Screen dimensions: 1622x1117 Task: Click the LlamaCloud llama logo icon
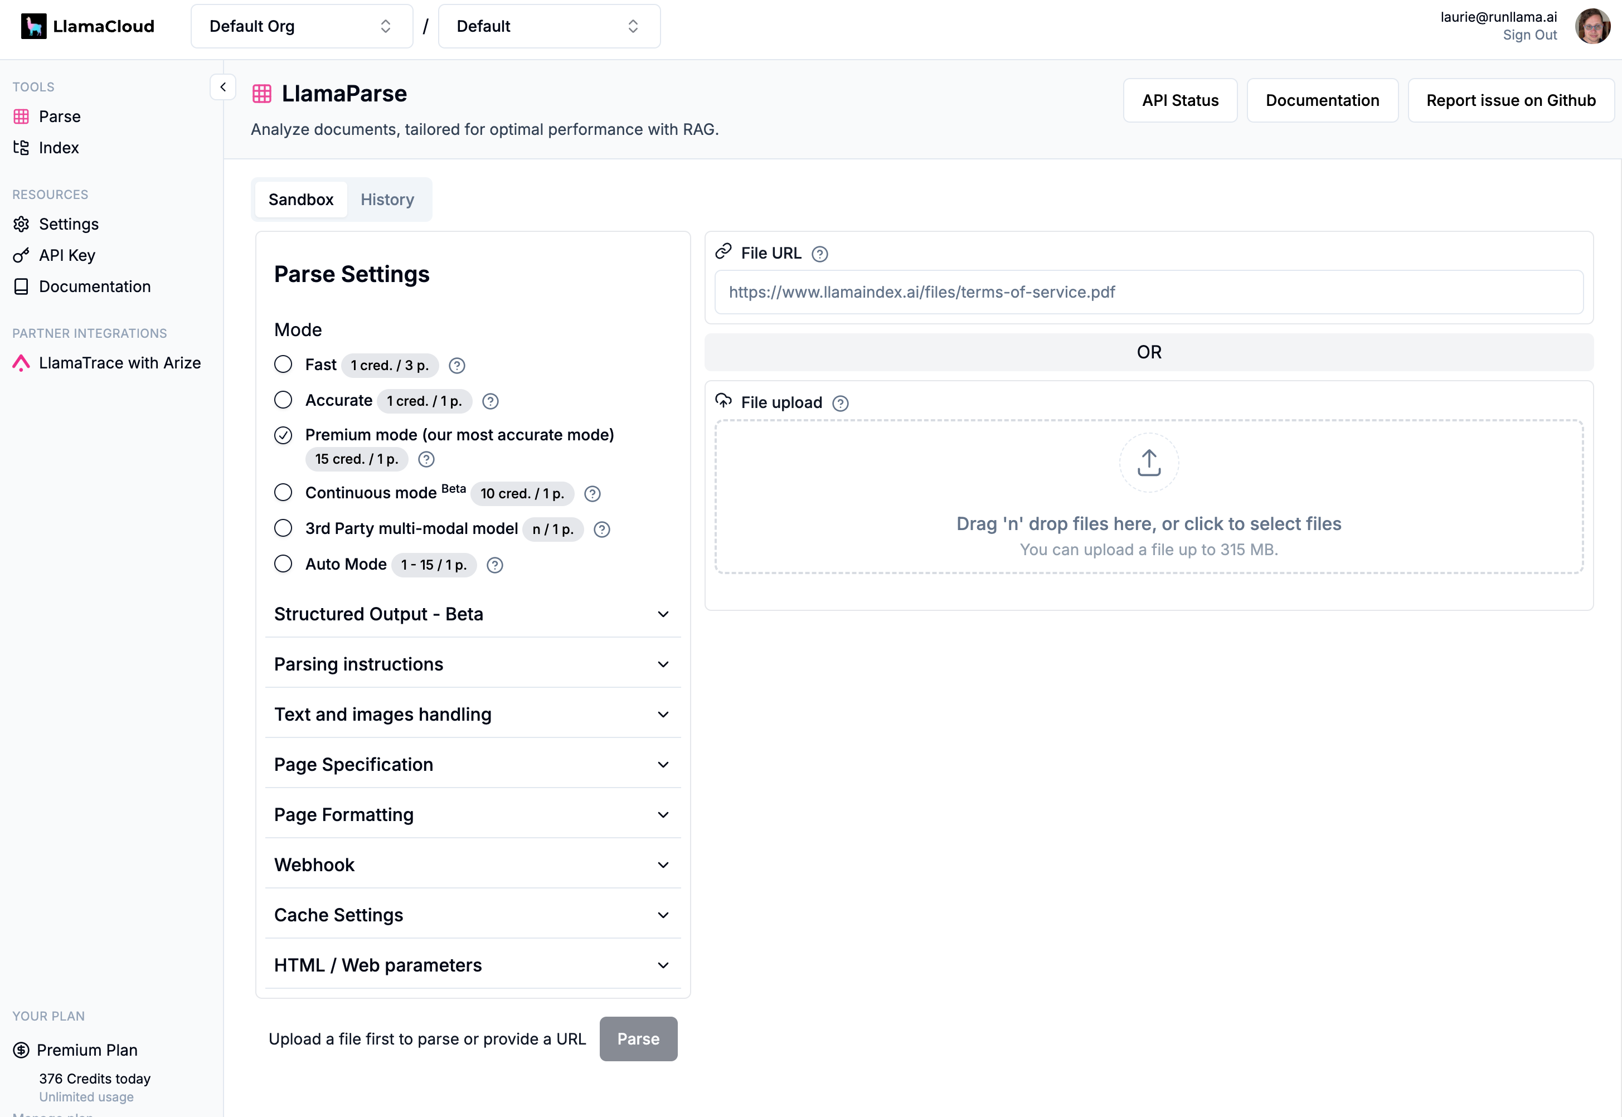click(33, 26)
